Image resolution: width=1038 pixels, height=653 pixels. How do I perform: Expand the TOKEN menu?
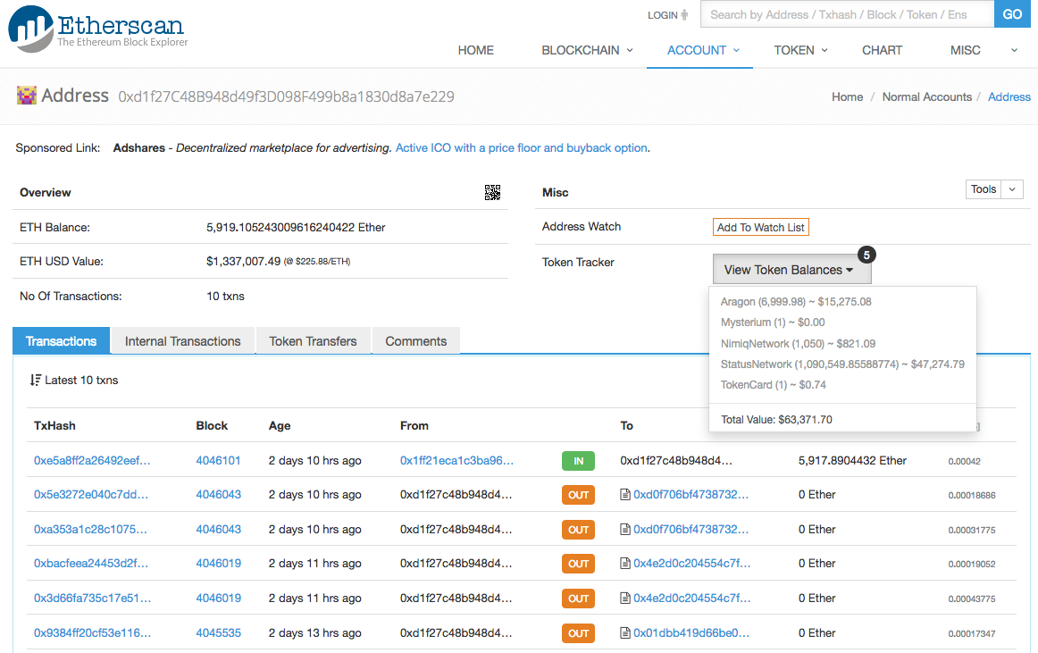click(x=800, y=50)
